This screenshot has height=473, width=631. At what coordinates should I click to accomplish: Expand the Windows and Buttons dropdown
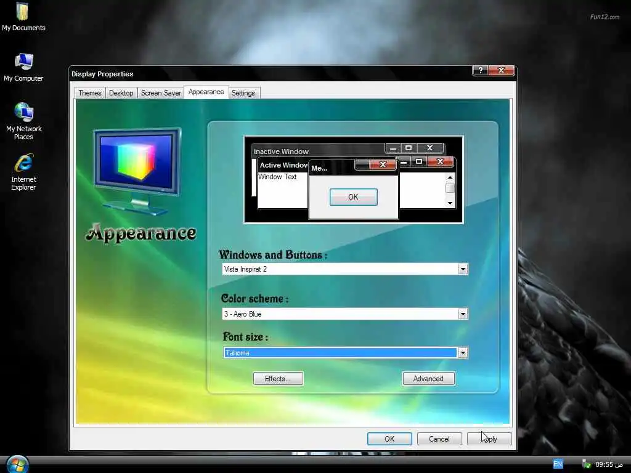click(x=463, y=269)
